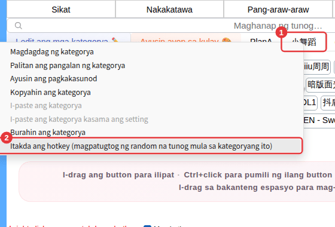Select the Pang-araw-araw tab
Image resolution: width=335 pixels, height=227 pixels.
(x=278, y=10)
